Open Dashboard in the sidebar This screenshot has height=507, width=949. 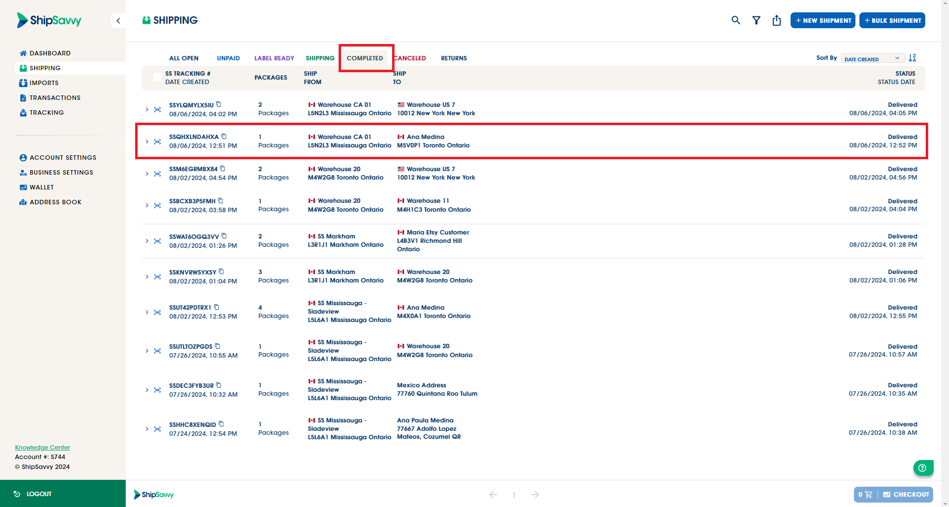point(45,53)
